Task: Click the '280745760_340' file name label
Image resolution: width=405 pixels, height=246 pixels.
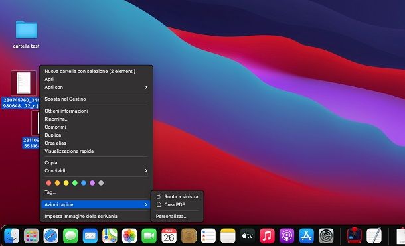Action: 21,103
